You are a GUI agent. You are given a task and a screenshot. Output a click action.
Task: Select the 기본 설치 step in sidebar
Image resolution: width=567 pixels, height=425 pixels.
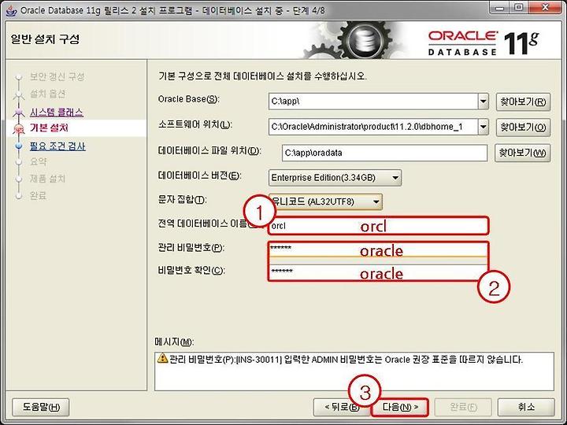(x=49, y=128)
